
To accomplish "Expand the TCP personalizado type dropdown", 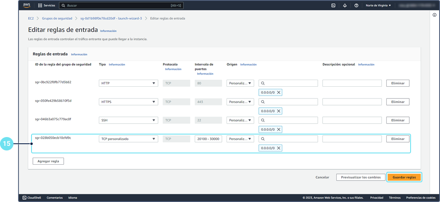I will 129,139.
